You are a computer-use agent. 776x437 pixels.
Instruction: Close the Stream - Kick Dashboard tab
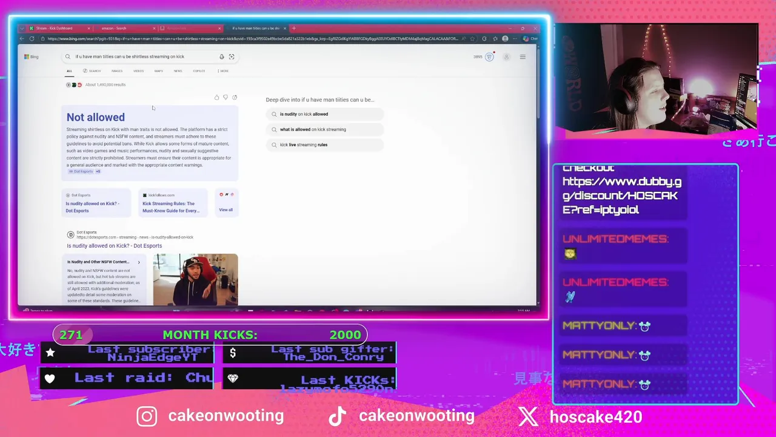point(89,28)
